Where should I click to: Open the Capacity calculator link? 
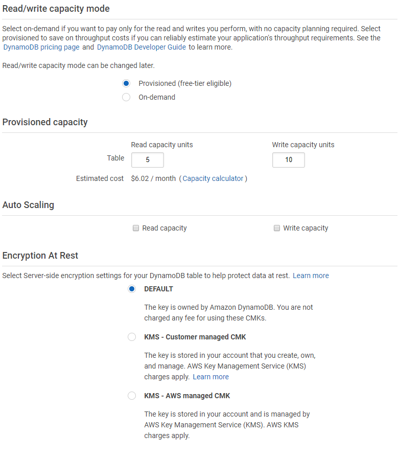[x=213, y=178]
